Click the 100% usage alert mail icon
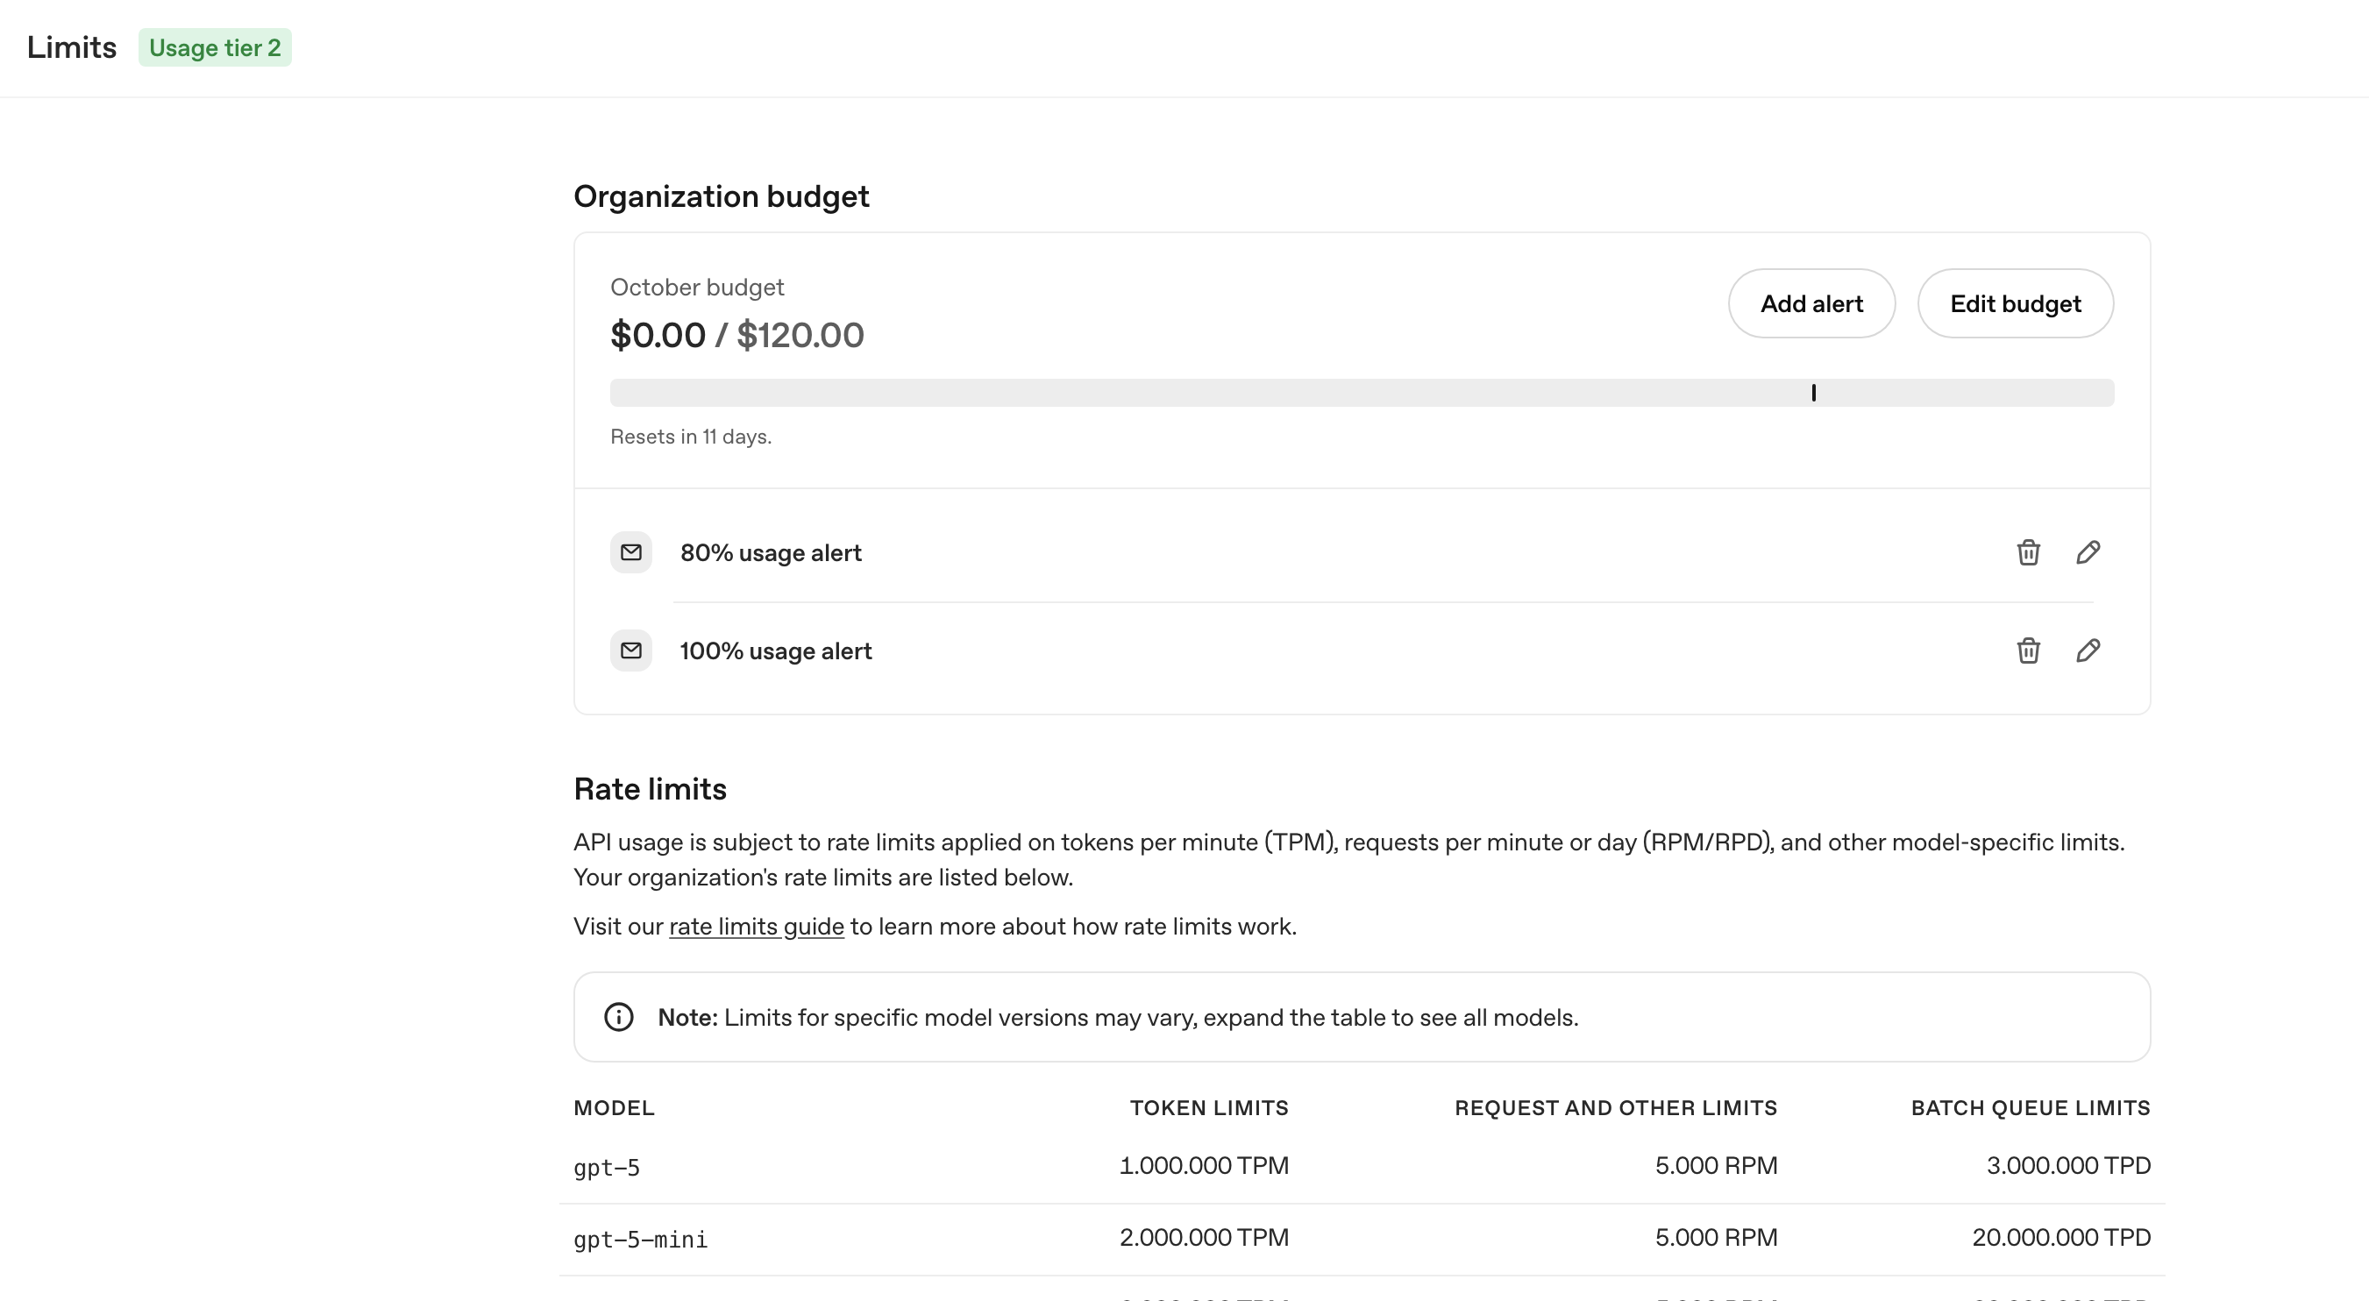The image size is (2369, 1301). [631, 651]
